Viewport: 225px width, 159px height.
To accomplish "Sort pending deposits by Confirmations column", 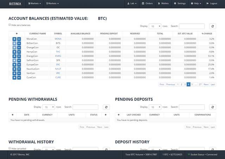I will (202, 115).
